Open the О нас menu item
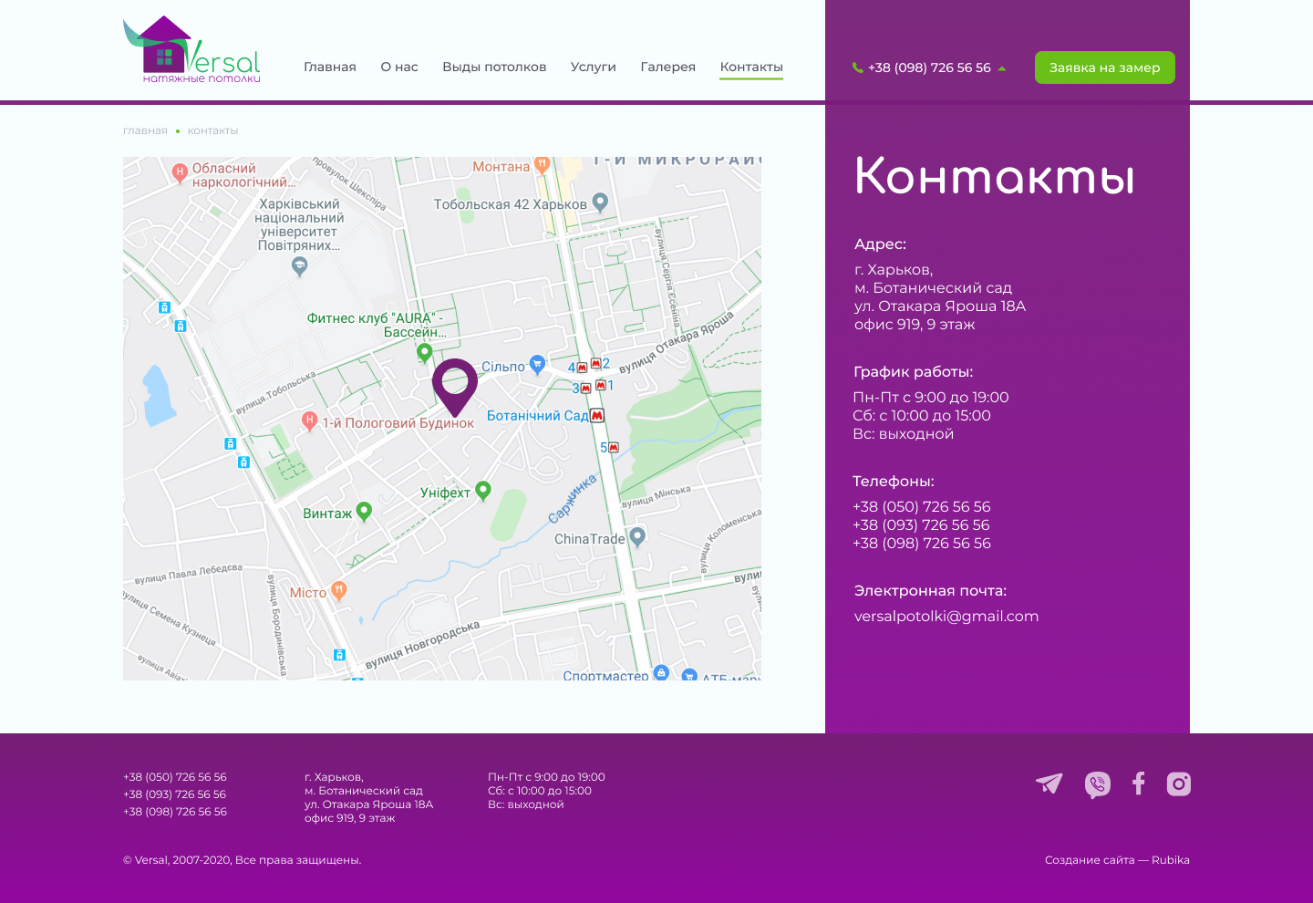Image resolution: width=1313 pixels, height=903 pixels. [399, 67]
